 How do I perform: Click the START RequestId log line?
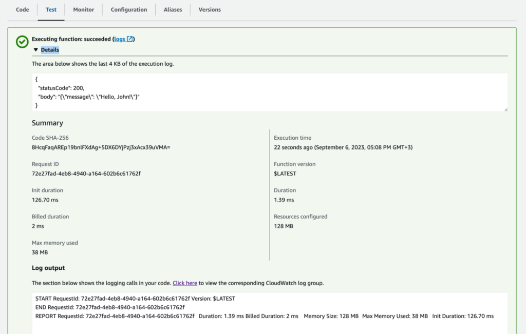pyautogui.click(x=135, y=299)
